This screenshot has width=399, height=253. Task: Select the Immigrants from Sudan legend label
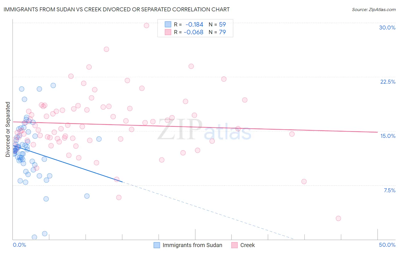192,245
